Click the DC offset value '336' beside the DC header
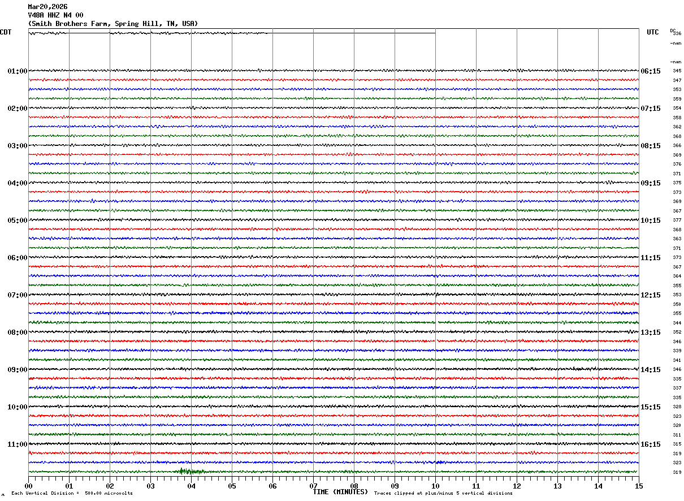The image size is (684, 501). point(677,34)
